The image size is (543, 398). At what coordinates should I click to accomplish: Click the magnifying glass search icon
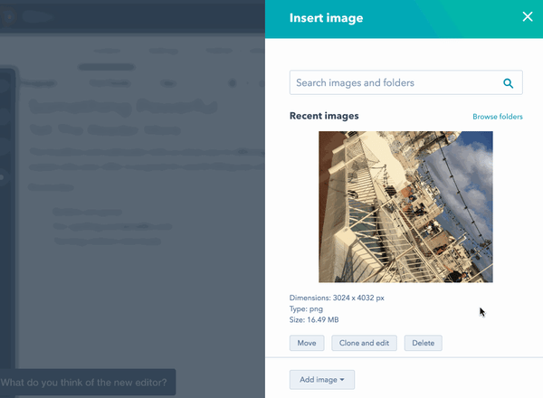pyautogui.click(x=509, y=83)
